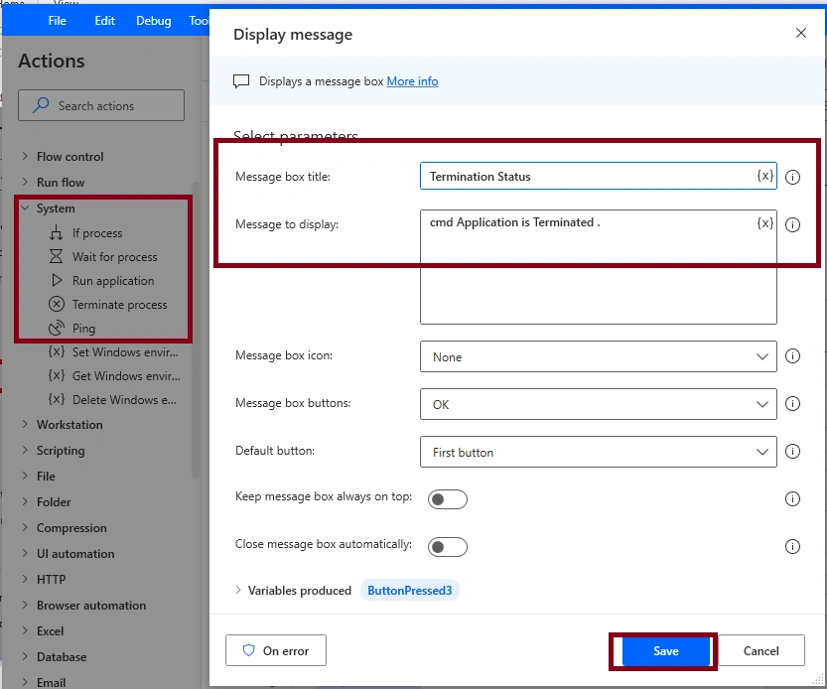
Task: Open the Message box icon dropdown
Action: [x=598, y=356]
